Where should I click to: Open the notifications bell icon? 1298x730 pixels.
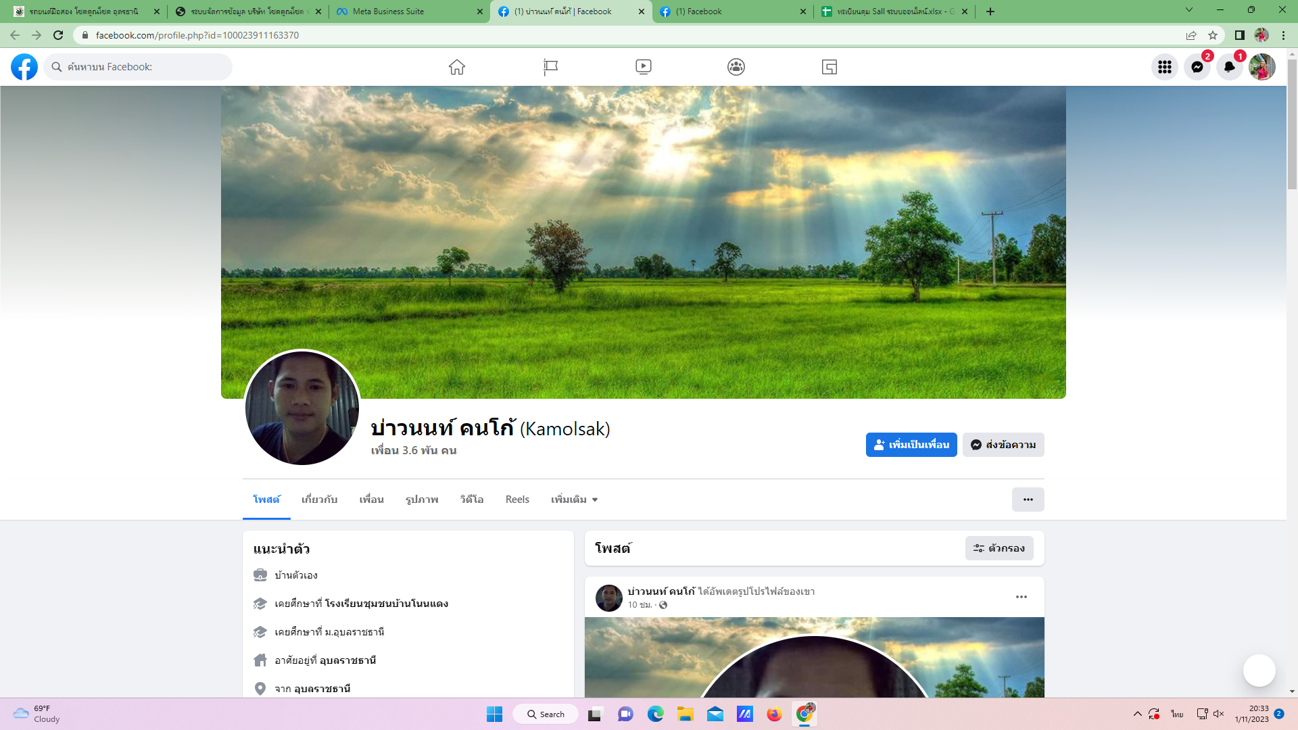1229,67
